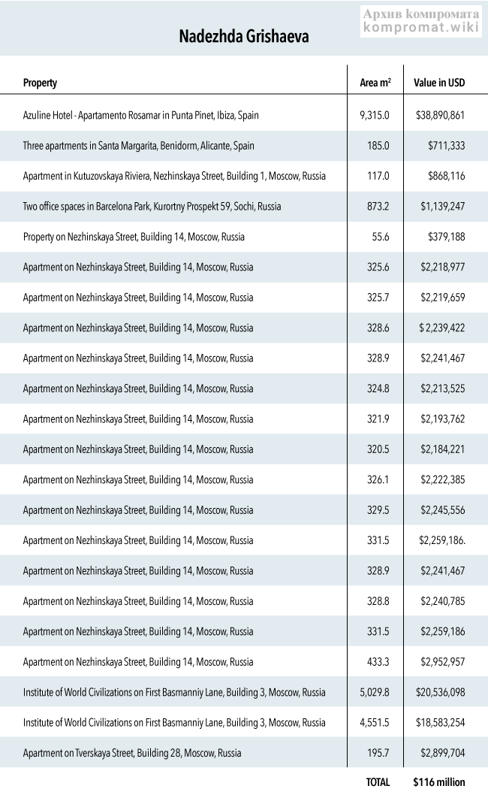Click the $116 million total value
488x807 pixels.
(438, 782)
